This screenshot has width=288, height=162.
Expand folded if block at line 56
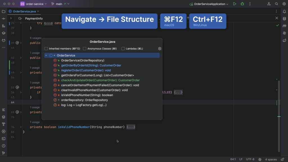click(x=21, y=92)
